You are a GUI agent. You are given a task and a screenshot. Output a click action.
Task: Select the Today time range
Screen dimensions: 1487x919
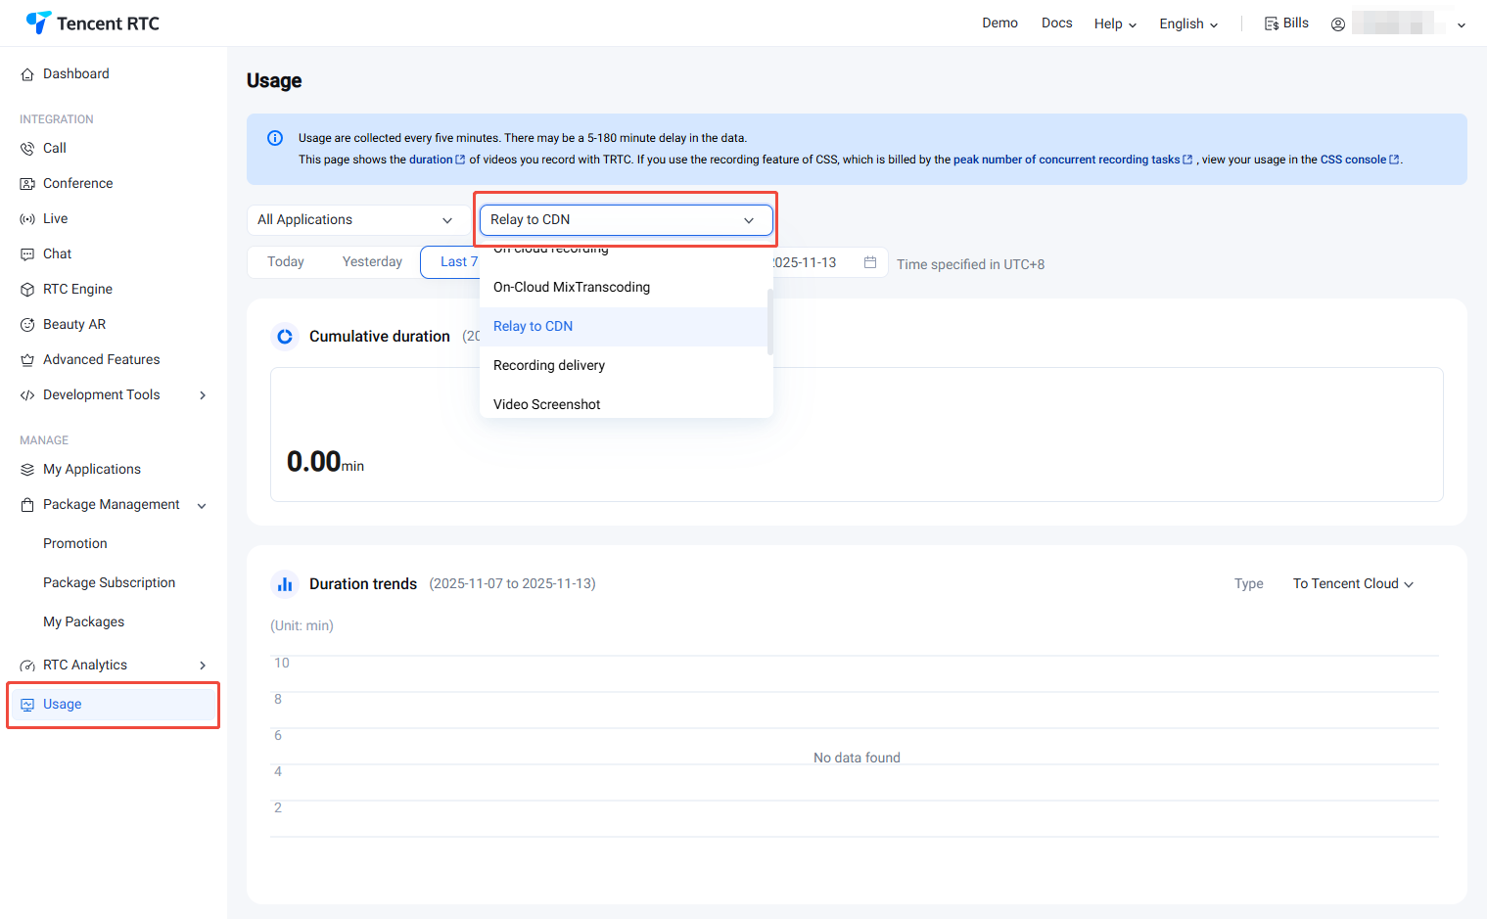point(286,262)
